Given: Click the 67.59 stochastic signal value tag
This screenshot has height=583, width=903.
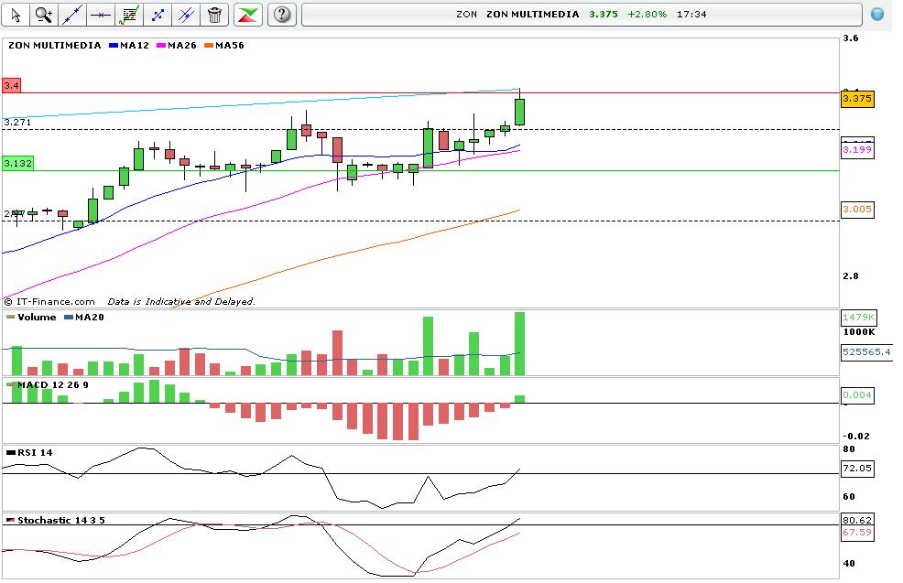Looking at the screenshot, I should coord(857,533).
